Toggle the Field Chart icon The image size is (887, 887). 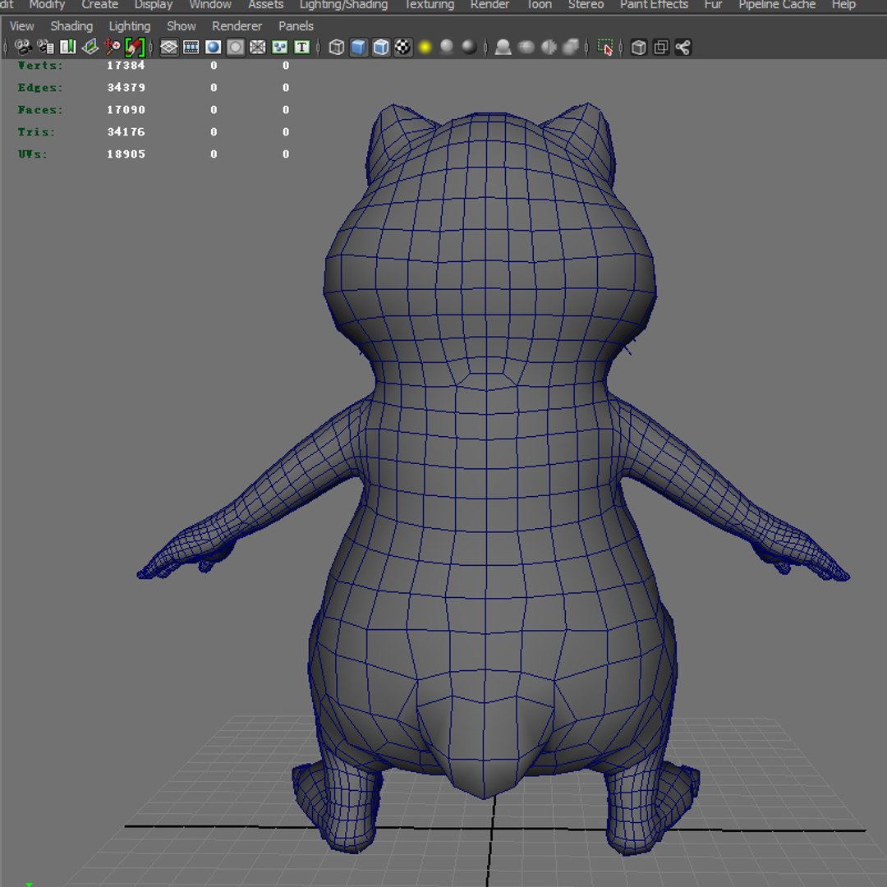click(257, 47)
